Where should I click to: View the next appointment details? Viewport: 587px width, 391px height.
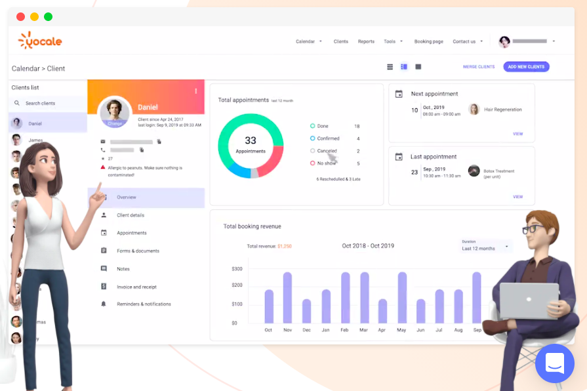[x=517, y=134]
